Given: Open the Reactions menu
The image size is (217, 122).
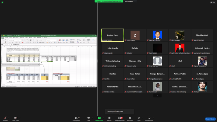Looking at the screenshot, I should 130,119.
